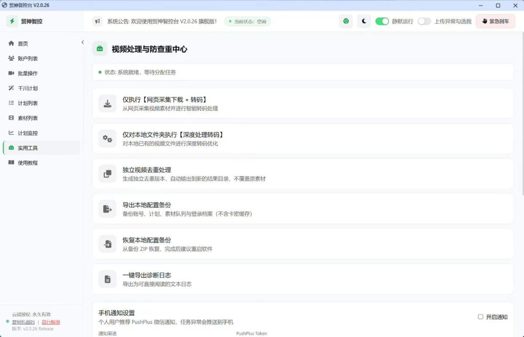524x337 pixels.
Task: Click the users icon beside 账户列表
Action: [x=11, y=58]
